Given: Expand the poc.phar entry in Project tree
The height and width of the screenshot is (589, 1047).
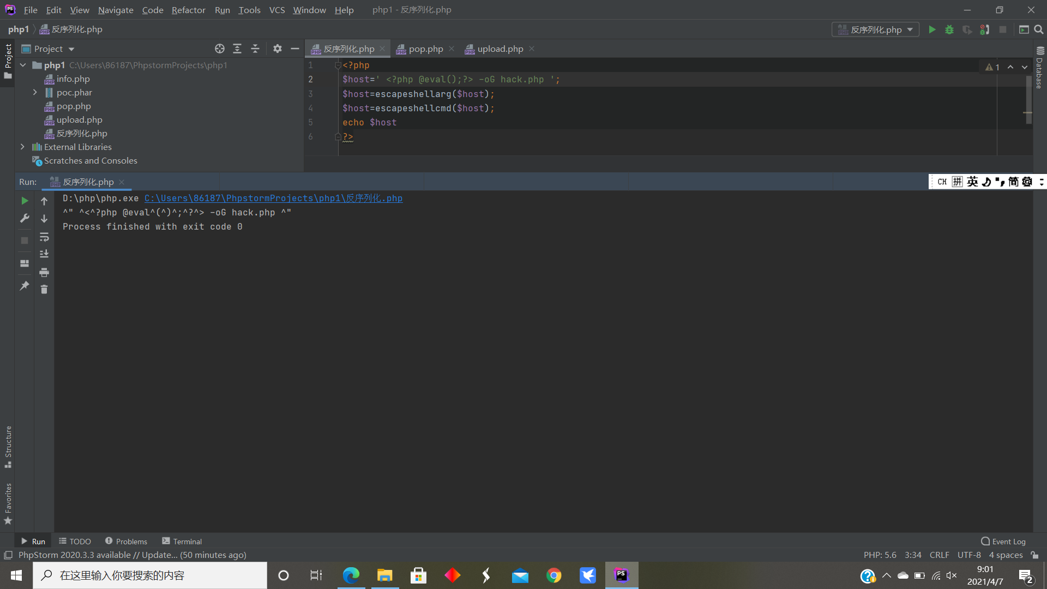Looking at the screenshot, I should pos(35,92).
